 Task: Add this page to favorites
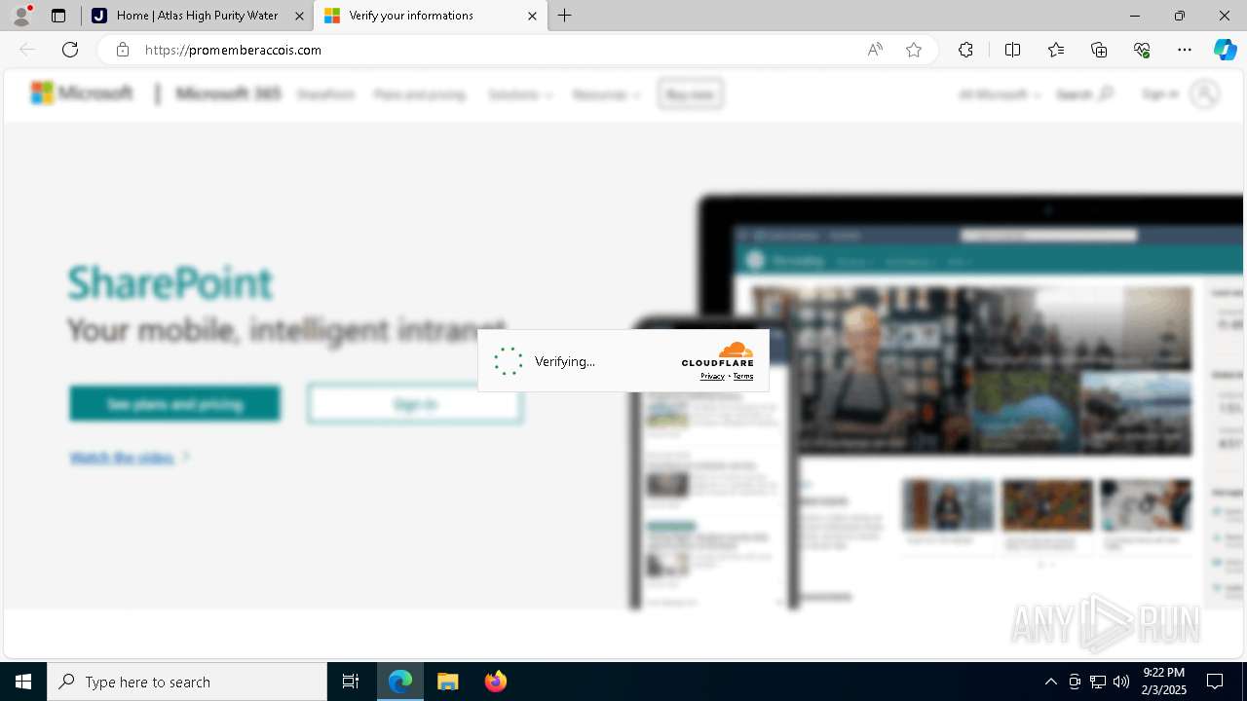tap(914, 50)
